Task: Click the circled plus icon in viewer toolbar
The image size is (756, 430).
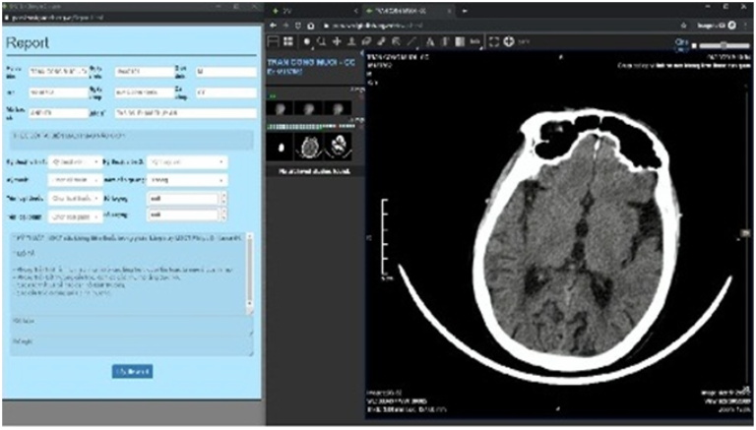Action: tap(509, 42)
